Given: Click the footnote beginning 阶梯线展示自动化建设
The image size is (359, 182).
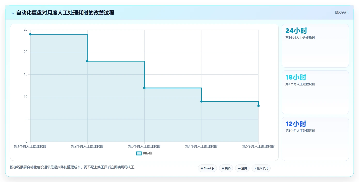Looking at the screenshot, I should coord(73,167).
